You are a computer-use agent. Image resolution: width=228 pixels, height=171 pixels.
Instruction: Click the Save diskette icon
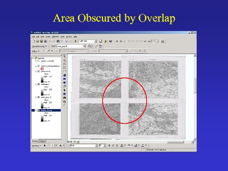pos(41,41)
